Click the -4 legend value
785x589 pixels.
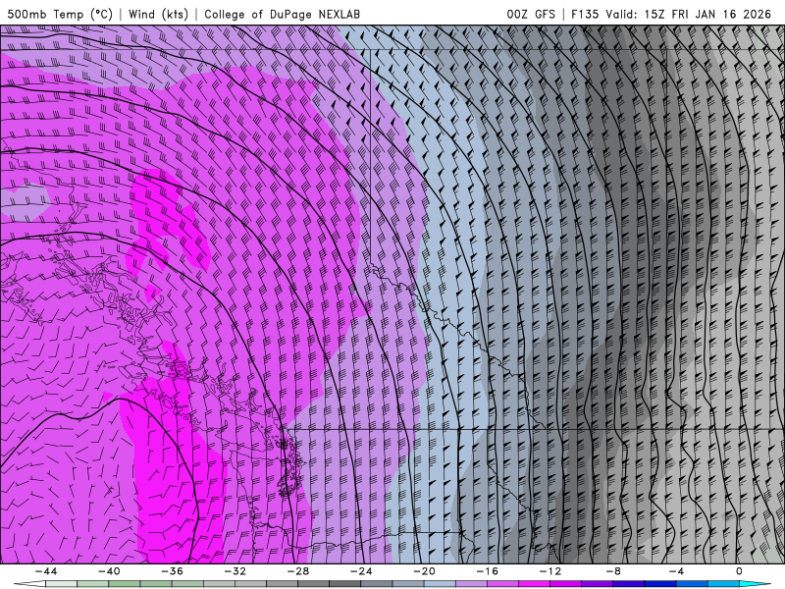[676, 571]
